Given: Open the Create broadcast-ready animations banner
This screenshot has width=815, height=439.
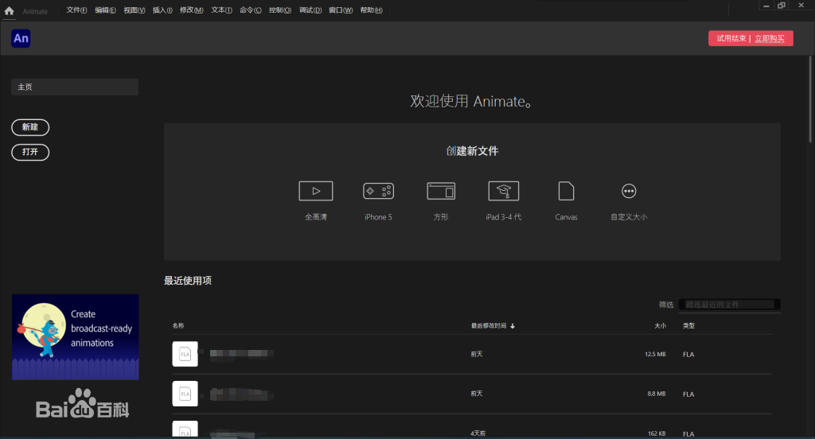Looking at the screenshot, I should [76, 336].
